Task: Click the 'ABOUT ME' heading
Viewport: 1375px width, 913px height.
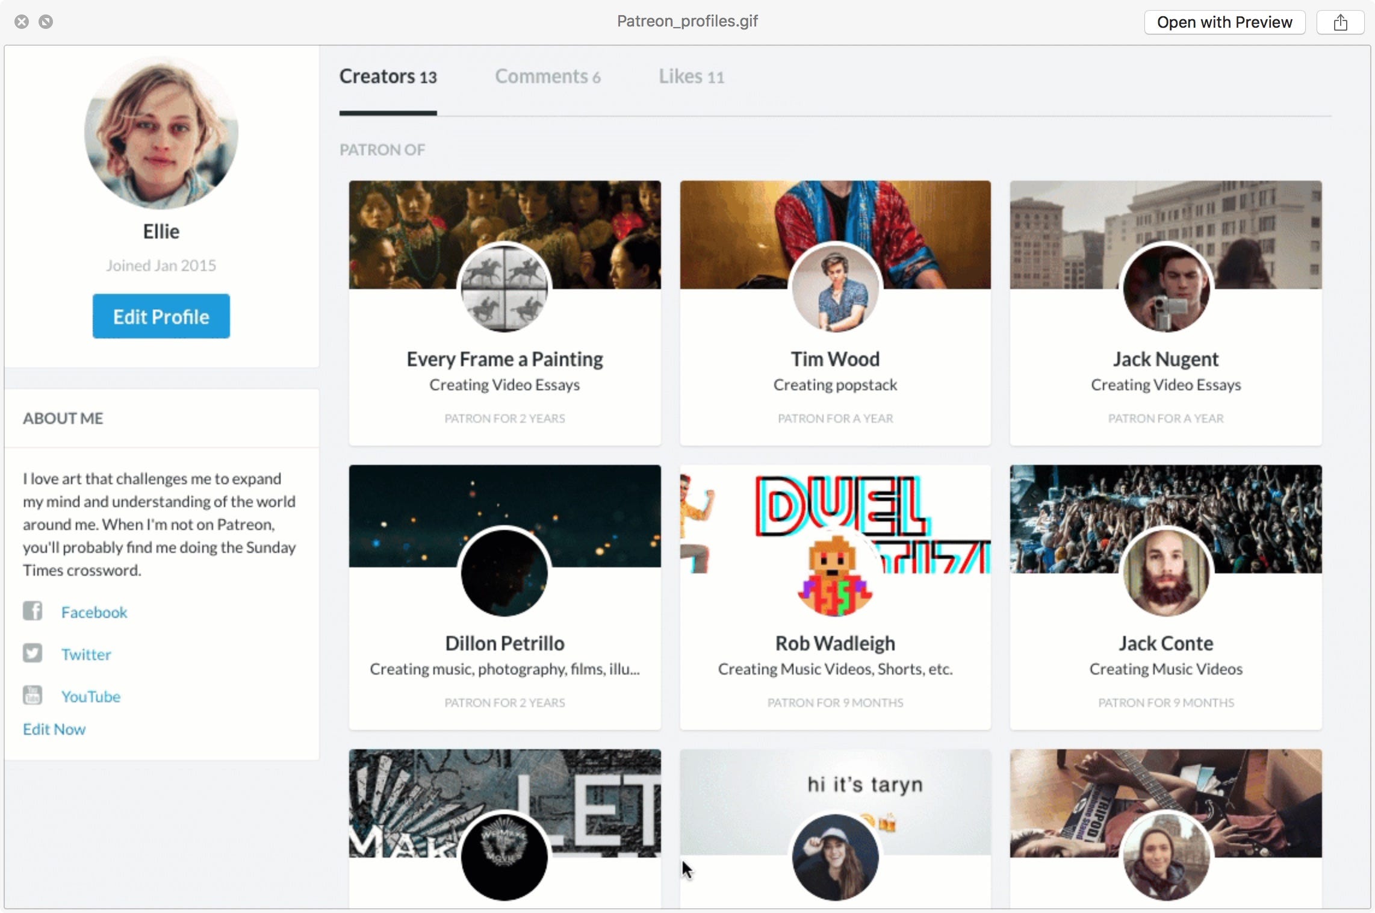Action: pyautogui.click(x=63, y=418)
